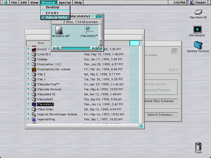Open the Finder application menu
The height and width of the screenshot is (158, 211).
click(x=199, y=3)
